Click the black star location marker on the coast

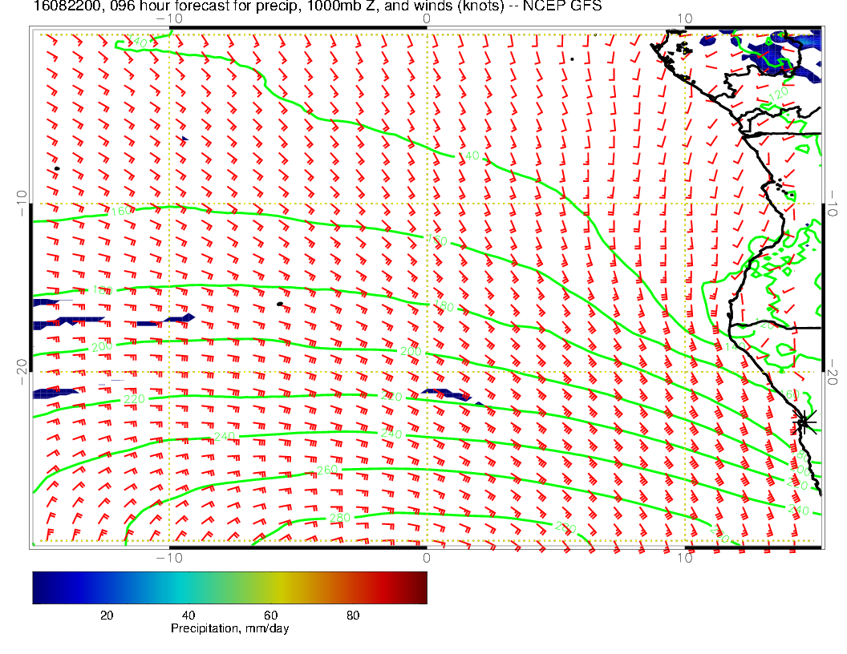tap(804, 422)
